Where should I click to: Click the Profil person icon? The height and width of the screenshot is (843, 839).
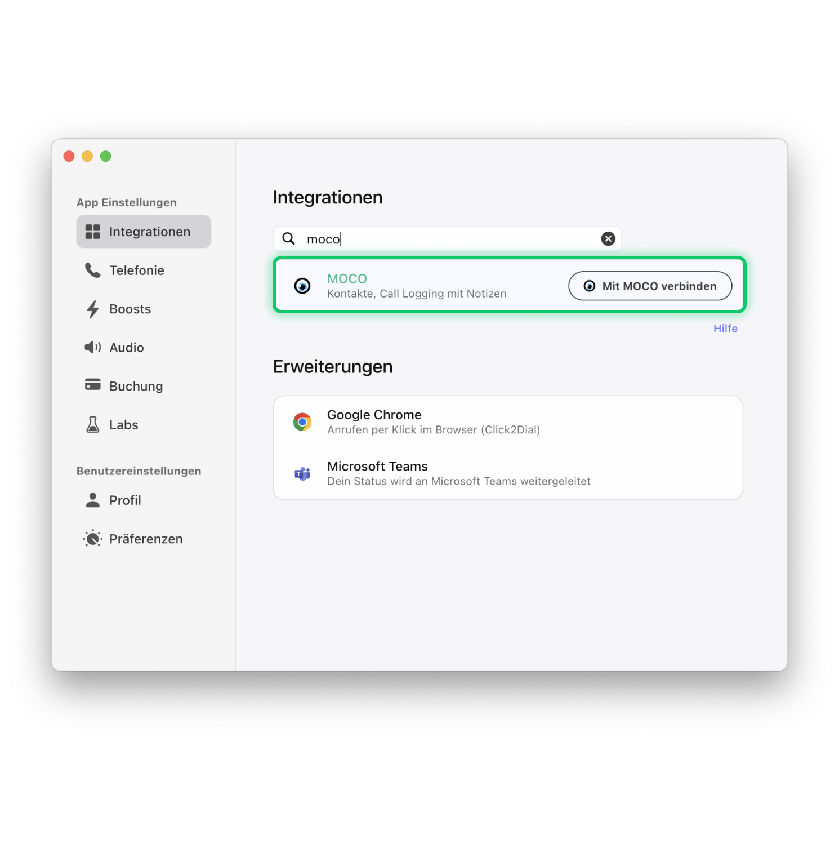92,500
